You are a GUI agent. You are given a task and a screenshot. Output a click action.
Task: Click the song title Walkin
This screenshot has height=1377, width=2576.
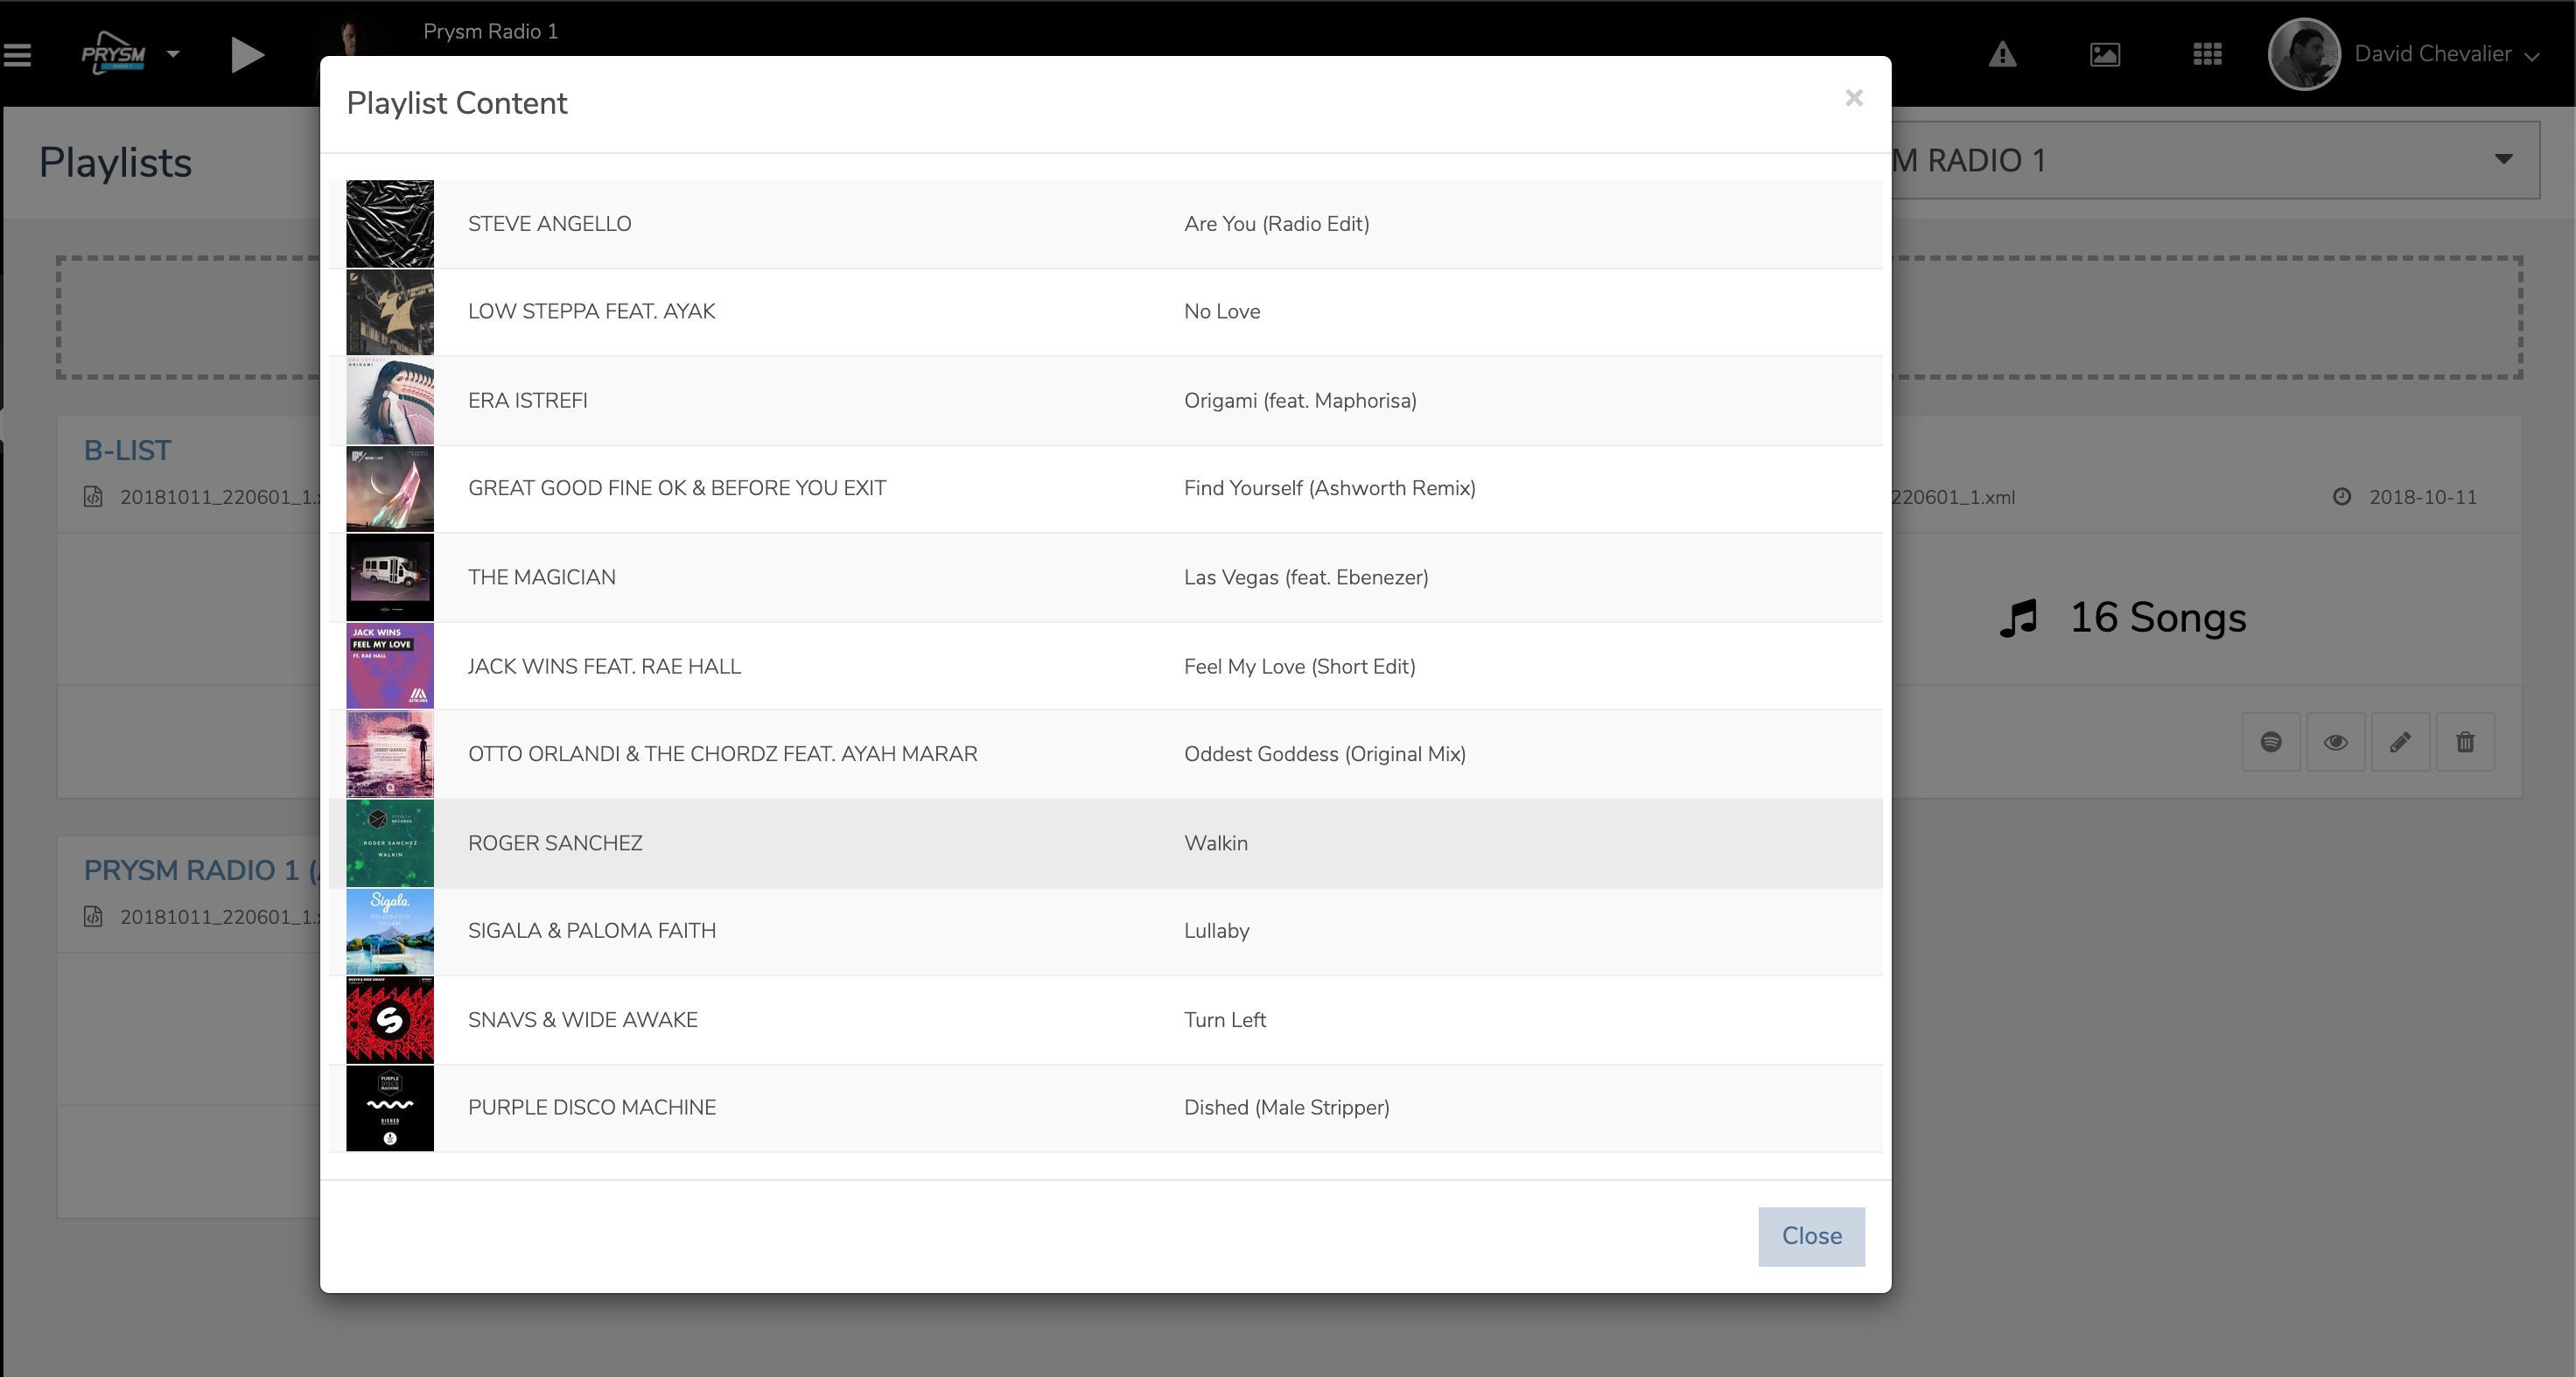tap(1215, 843)
